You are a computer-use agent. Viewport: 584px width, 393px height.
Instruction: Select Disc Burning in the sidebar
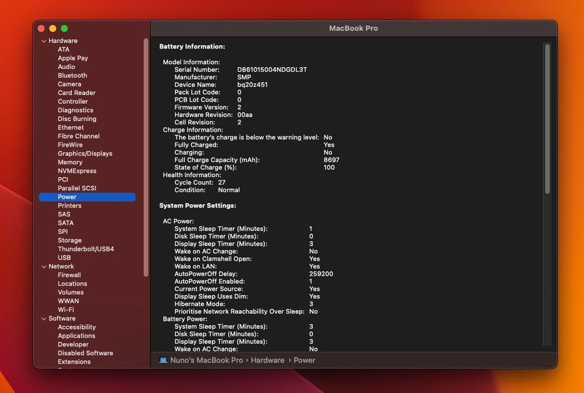pos(77,118)
